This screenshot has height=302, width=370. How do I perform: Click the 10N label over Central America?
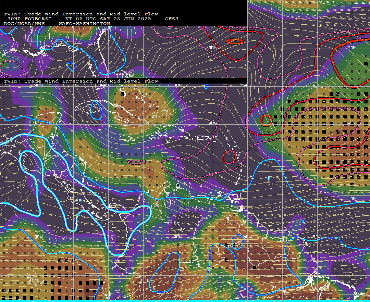(73, 199)
